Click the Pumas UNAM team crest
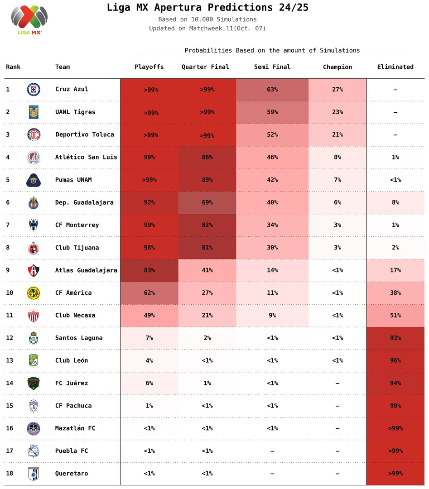This screenshot has width=429, height=489. [34, 180]
